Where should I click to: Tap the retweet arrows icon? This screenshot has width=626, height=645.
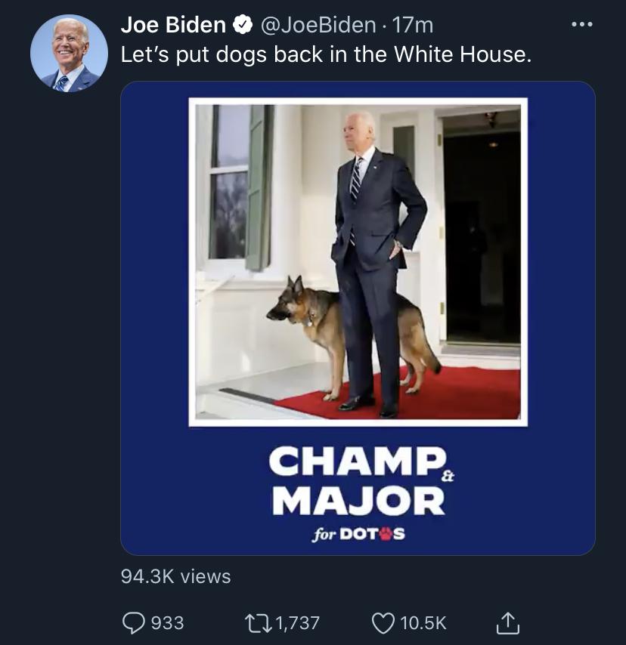pyautogui.click(x=259, y=622)
